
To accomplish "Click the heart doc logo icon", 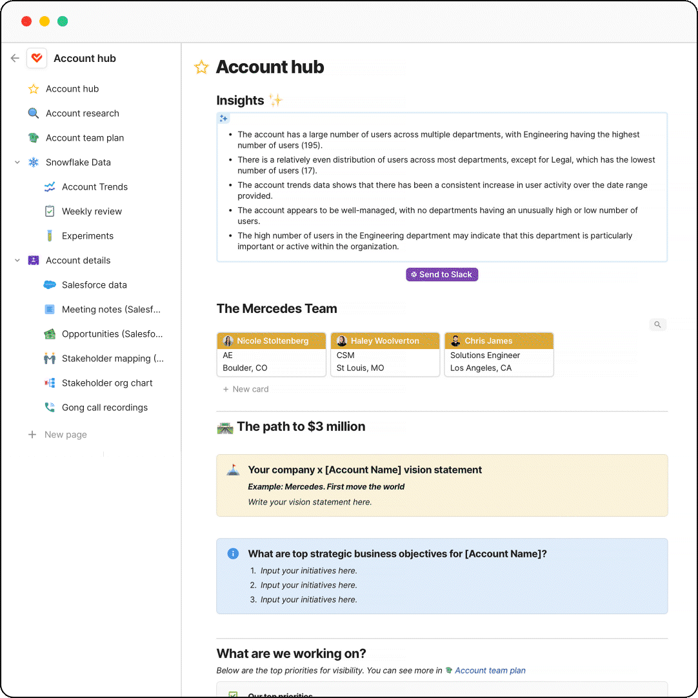I will 37,58.
